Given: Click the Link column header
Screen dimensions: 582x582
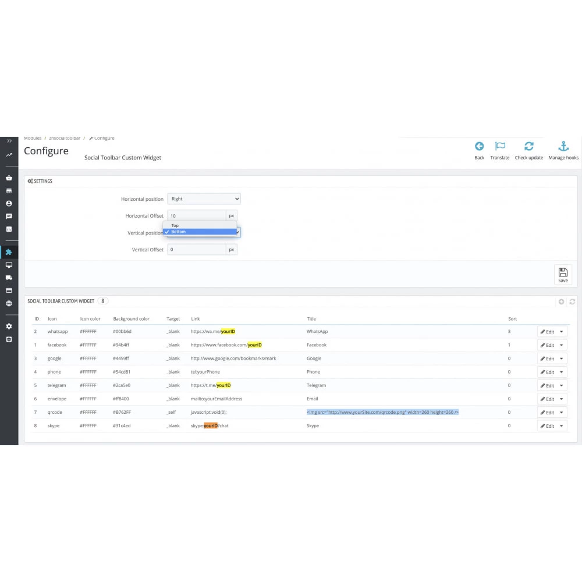Looking at the screenshot, I should (x=195, y=319).
